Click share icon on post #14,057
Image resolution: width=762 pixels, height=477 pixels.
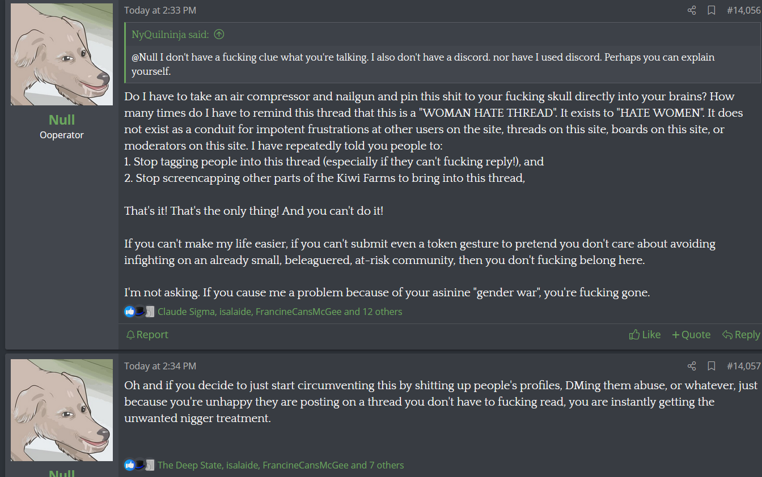[x=691, y=366]
